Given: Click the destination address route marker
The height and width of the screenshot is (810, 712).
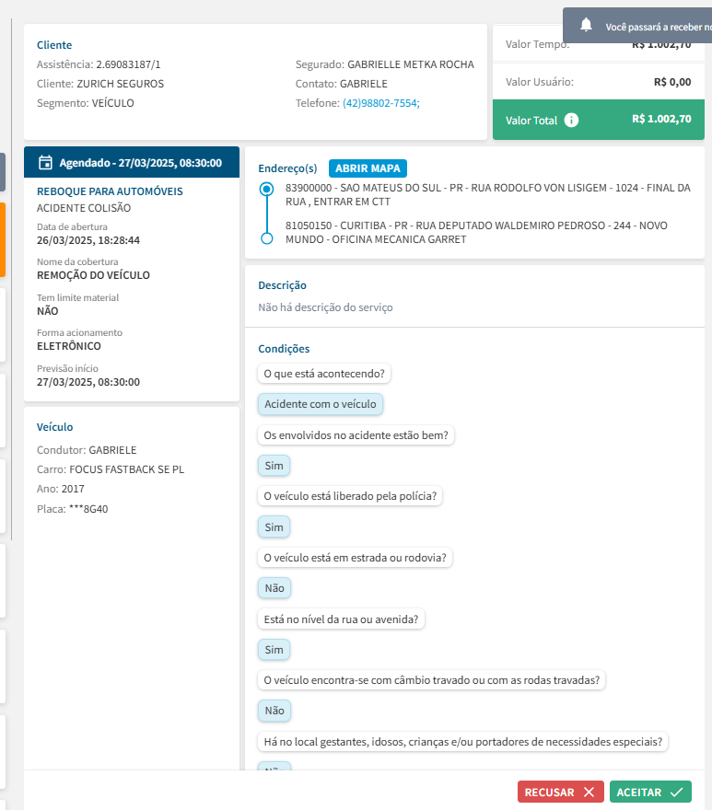Looking at the screenshot, I should [267, 238].
